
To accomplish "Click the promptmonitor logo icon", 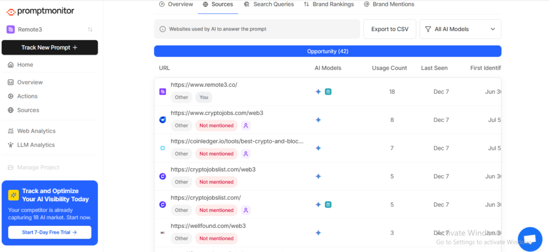I will (x=12, y=11).
